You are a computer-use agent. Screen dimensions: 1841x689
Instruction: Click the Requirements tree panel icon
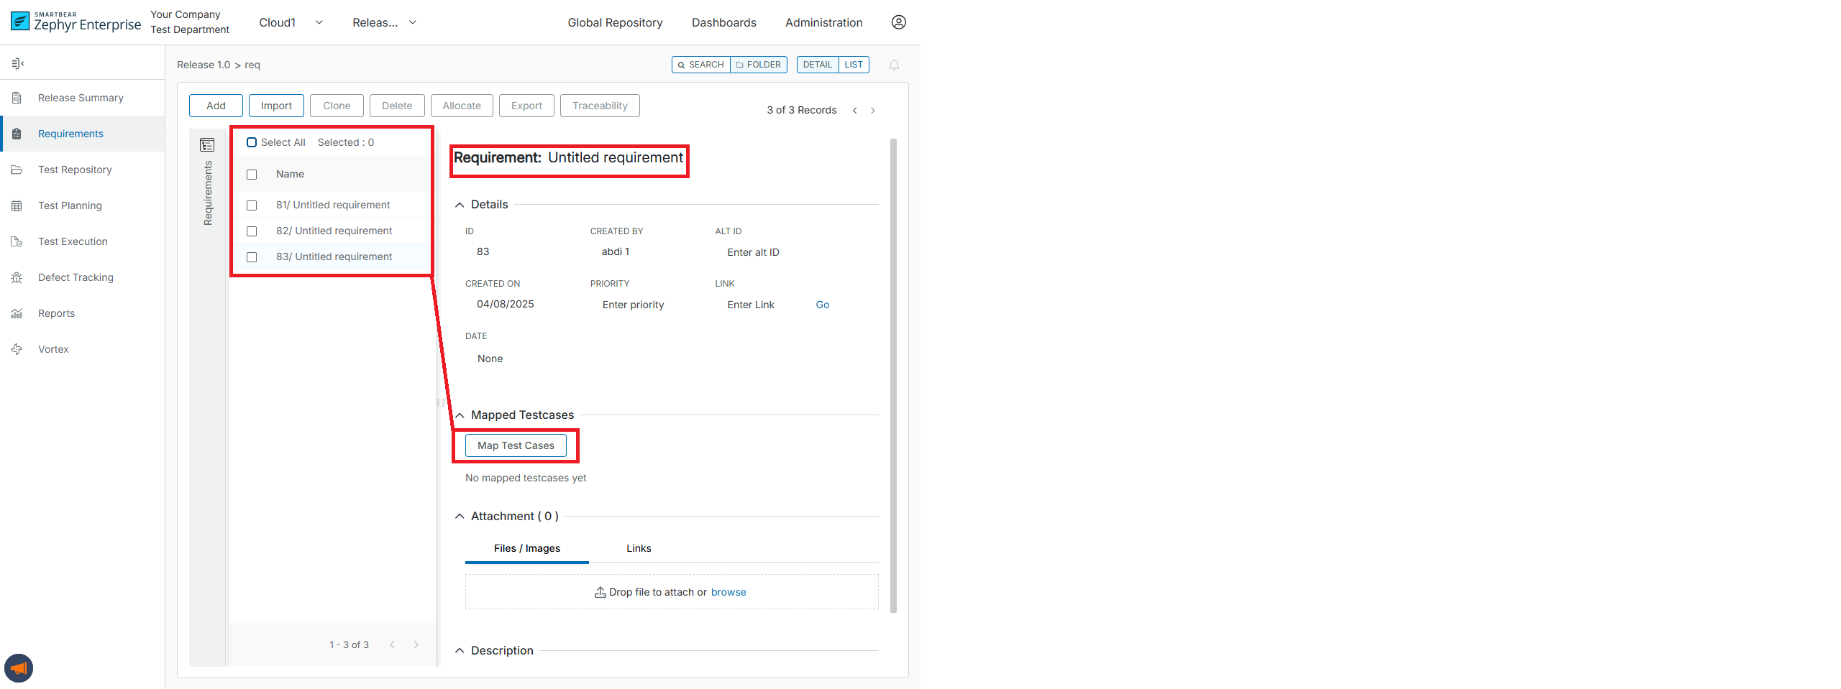point(207,145)
